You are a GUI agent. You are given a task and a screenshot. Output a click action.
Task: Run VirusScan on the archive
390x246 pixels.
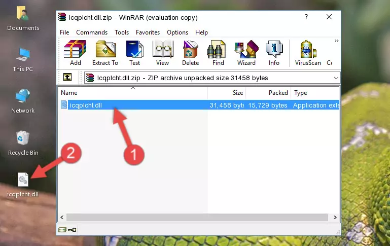308,53
